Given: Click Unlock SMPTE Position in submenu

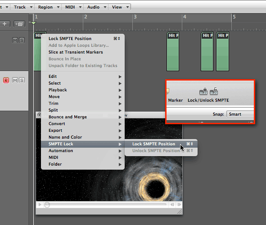Looking at the screenshot, I should [x=161, y=151].
